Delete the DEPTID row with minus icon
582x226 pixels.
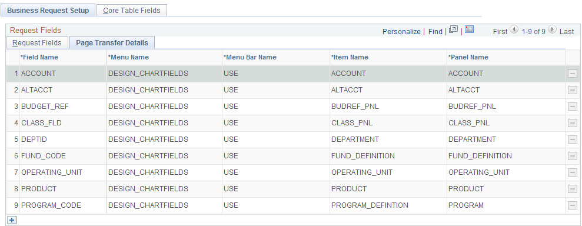point(573,139)
